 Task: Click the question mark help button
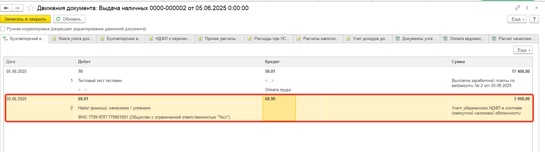point(534,19)
